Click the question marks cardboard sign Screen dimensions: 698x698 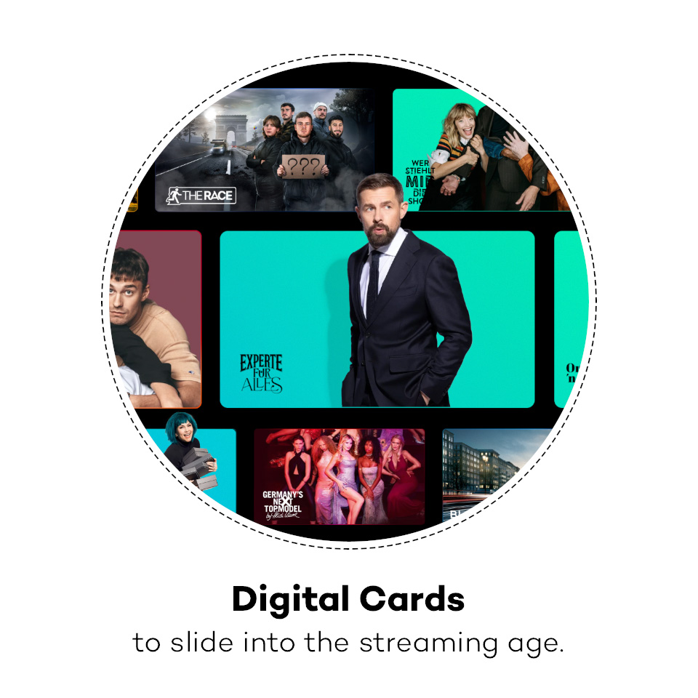(x=303, y=167)
